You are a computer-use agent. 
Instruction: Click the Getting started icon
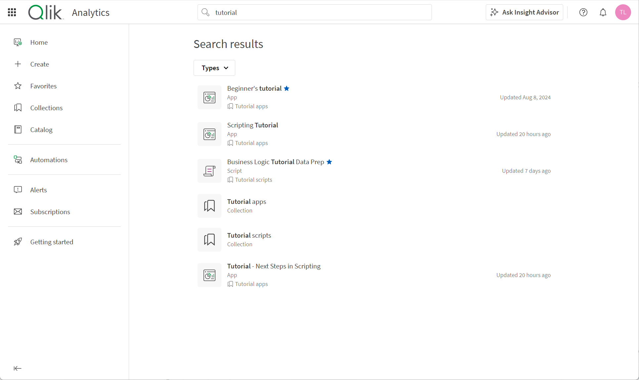pos(18,242)
